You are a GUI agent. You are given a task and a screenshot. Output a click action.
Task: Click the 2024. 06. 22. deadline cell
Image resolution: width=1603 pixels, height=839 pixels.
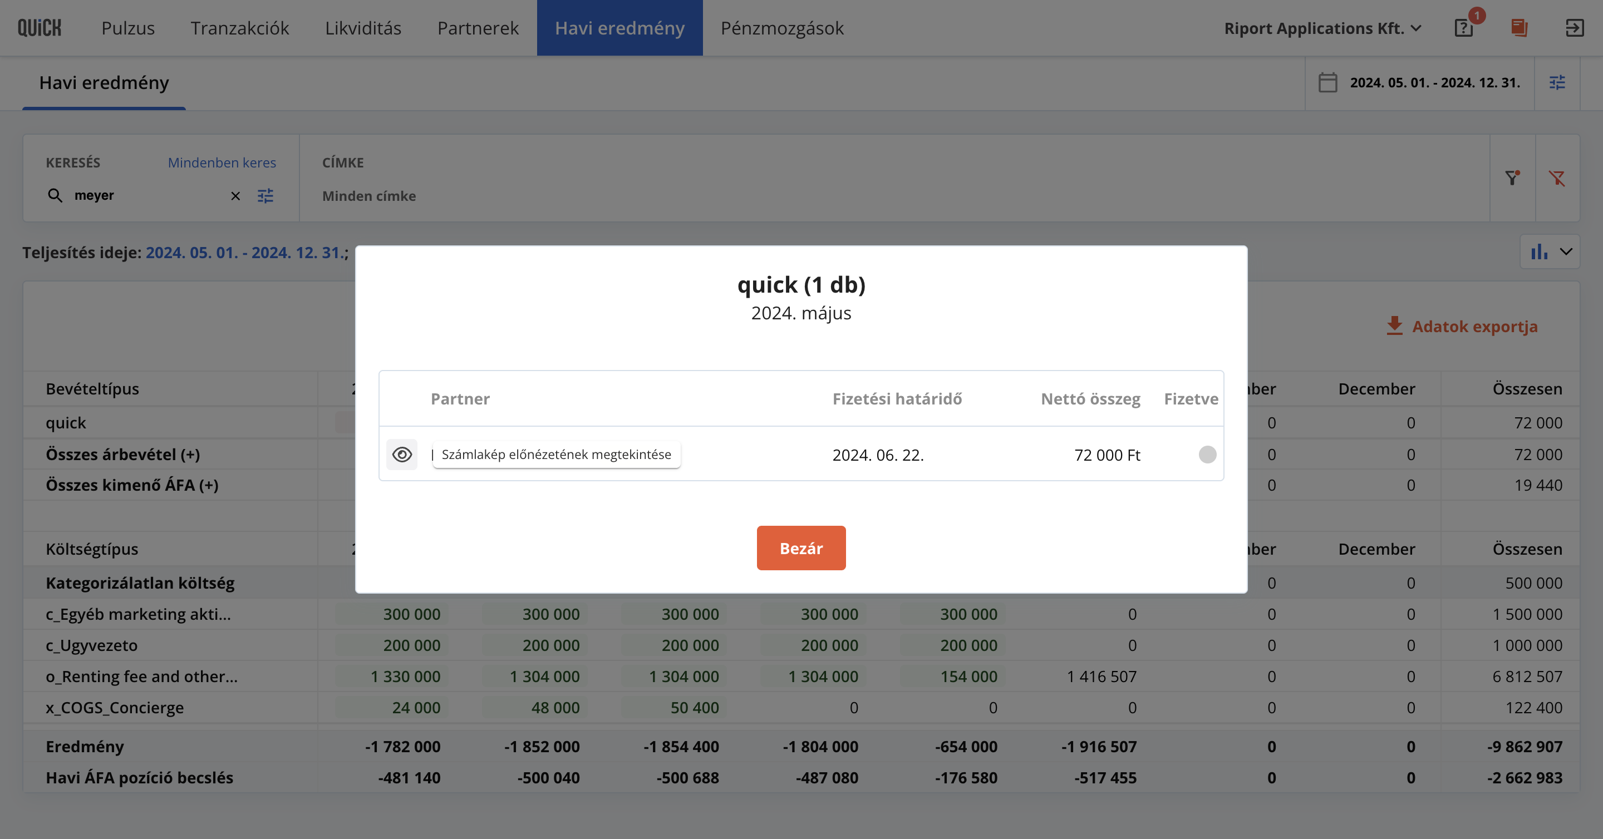point(878,455)
